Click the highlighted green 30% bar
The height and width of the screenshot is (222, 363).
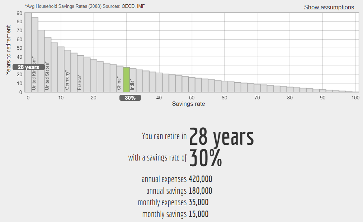126,80
